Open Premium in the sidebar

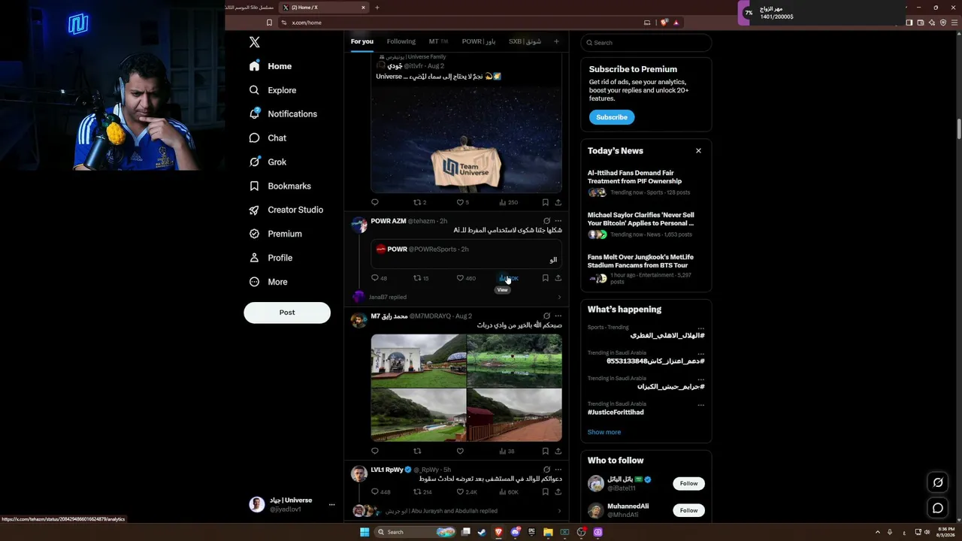point(276,234)
